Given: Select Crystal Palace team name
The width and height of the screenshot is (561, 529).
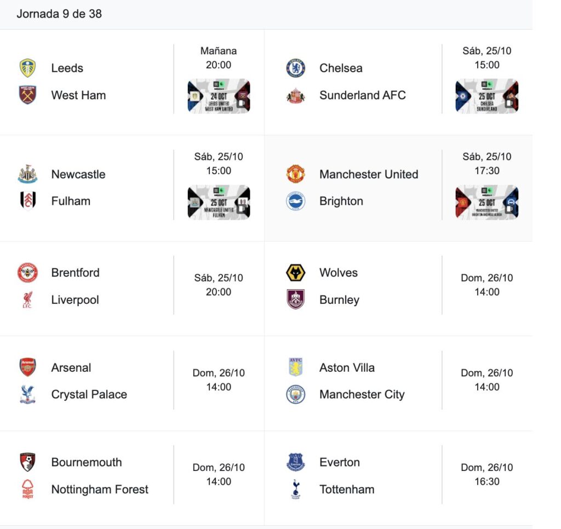Looking at the screenshot, I should (89, 394).
